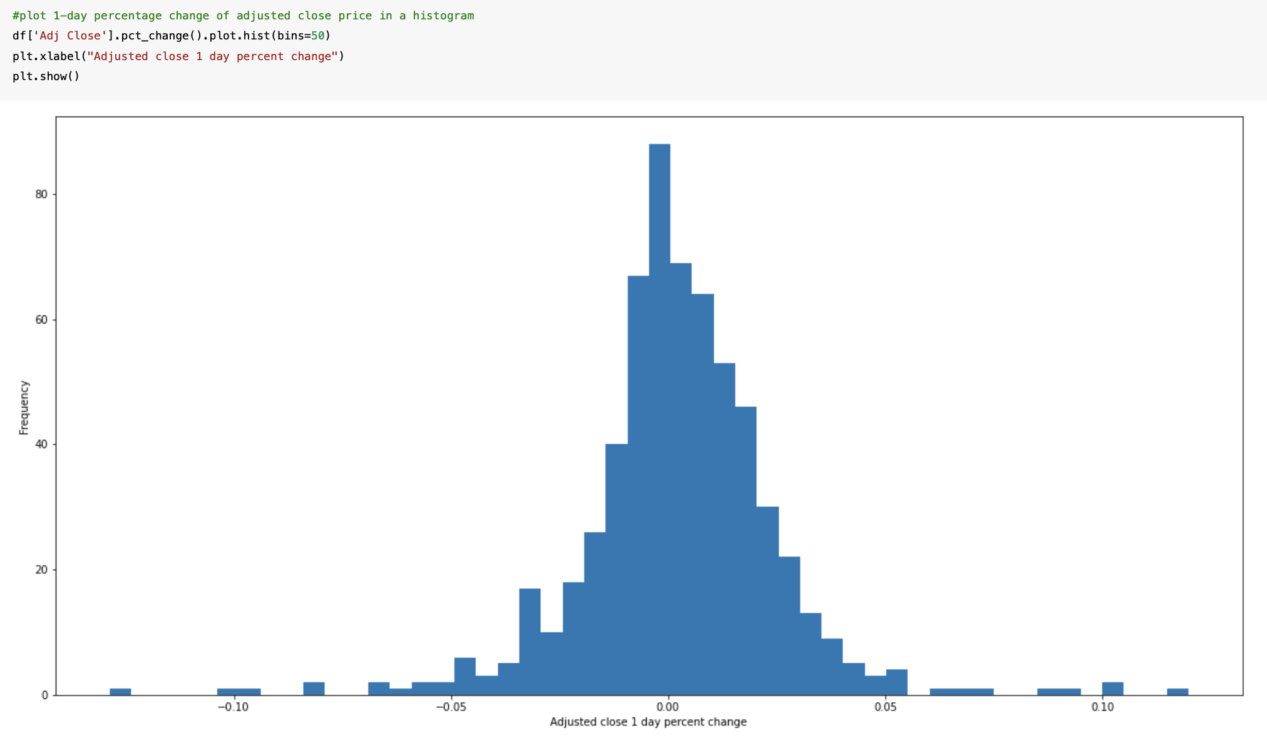The height and width of the screenshot is (751, 1267).
Task: Click the plt.show() call
Action: pyautogui.click(x=46, y=76)
